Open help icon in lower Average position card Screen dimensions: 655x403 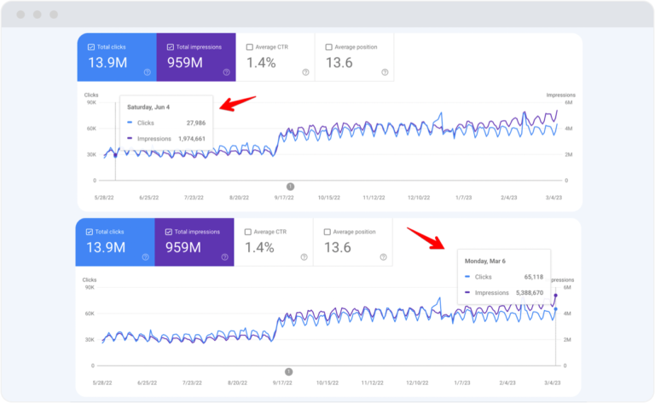pos(384,257)
